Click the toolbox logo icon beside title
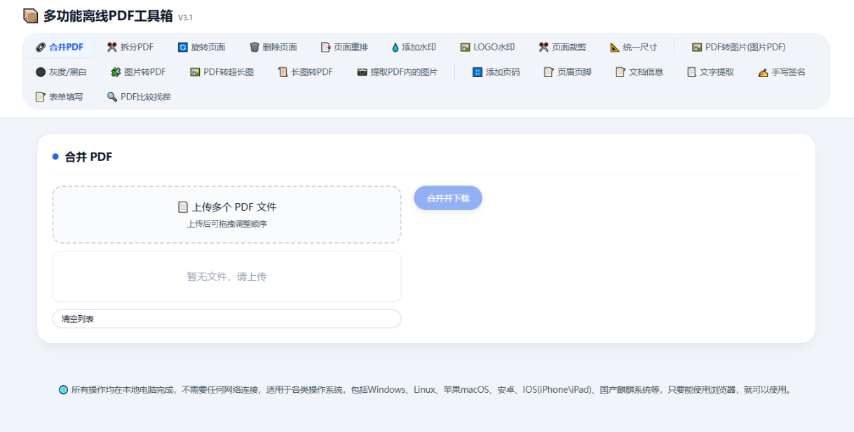The image size is (854, 432). (x=31, y=15)
